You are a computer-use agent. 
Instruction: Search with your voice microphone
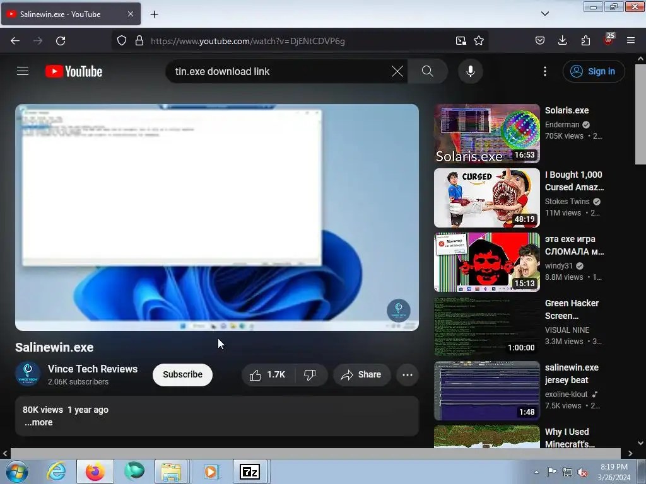(471, 71)
